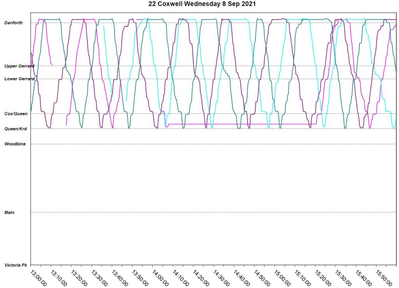399x288 pixels.
Task: Select the 13:10:00 time label
Action: coord(58,277)
